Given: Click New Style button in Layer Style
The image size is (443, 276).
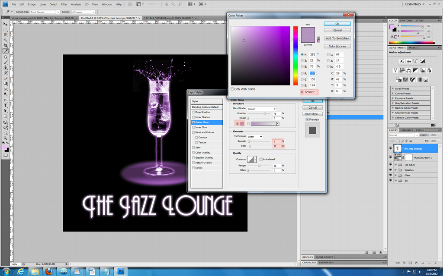Looking at the screenshot, I should coord(312,114).
